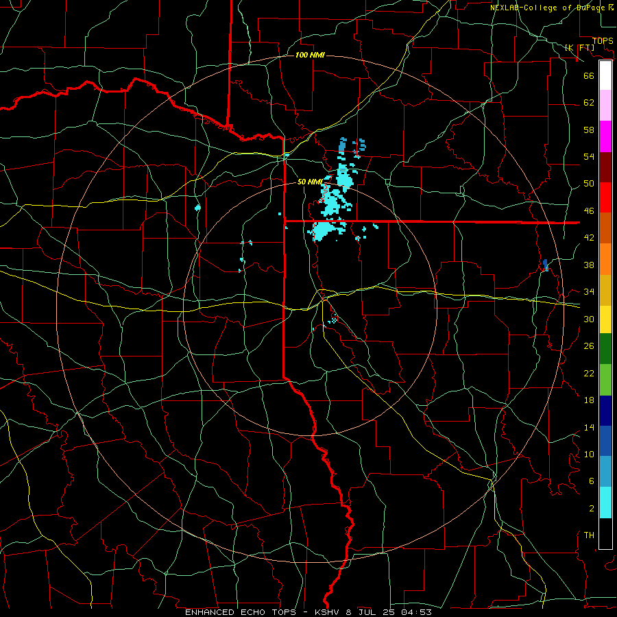This screenshot has height=617, width=617.
Task: Click the medium blue 10 kft swatch
Action: [x=605, y=441]
